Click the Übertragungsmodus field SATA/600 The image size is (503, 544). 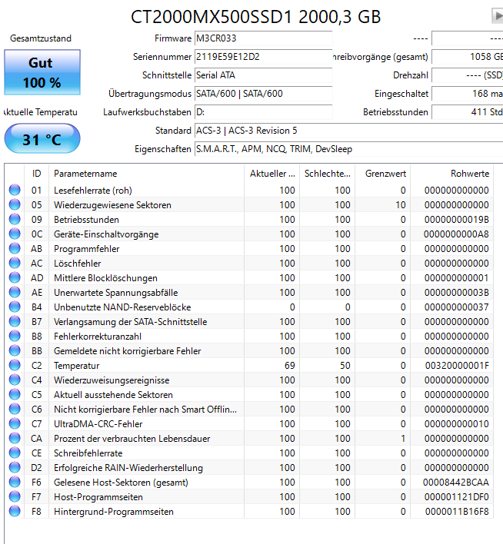click(x=263, y=94)
